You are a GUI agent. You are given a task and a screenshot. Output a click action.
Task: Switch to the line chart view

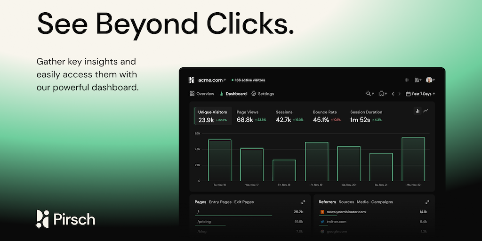pos(426,111)
